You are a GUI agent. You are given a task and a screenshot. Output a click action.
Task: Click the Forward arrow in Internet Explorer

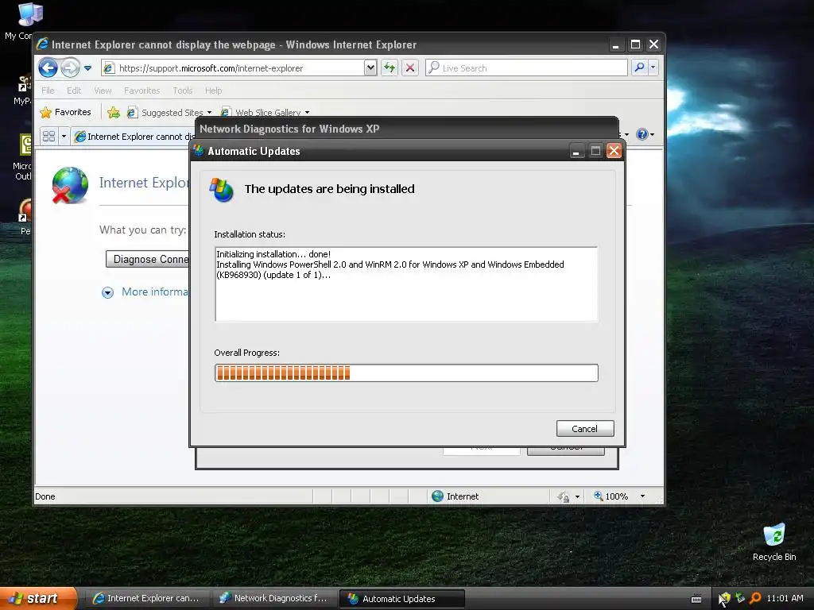70,68
